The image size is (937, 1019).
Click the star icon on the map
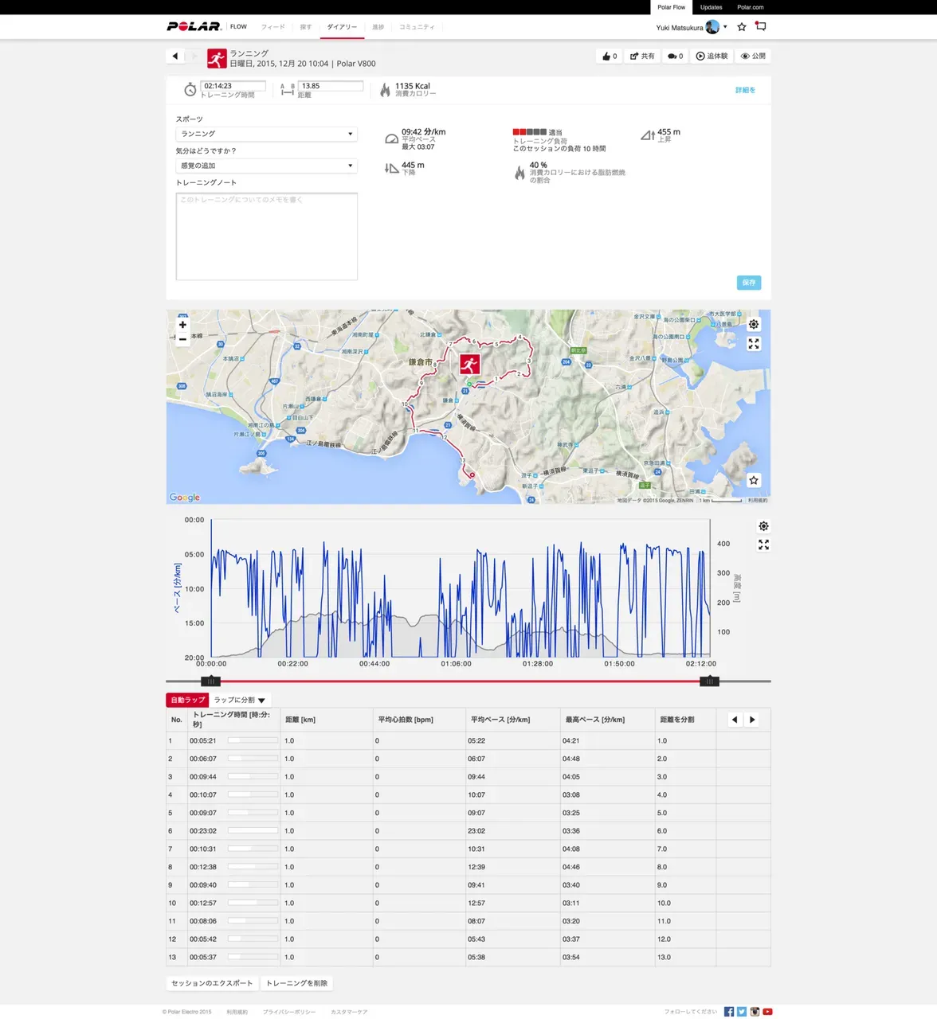point(752,480)
